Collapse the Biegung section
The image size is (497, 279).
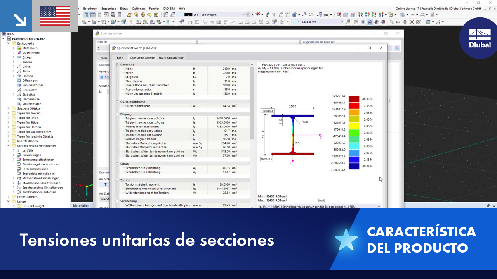click(117, 114)
